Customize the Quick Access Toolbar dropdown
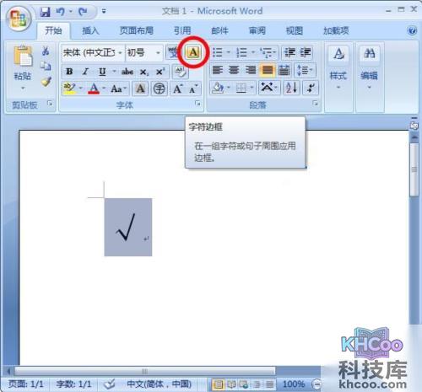422x392 pixels. [x=104, y=12]
